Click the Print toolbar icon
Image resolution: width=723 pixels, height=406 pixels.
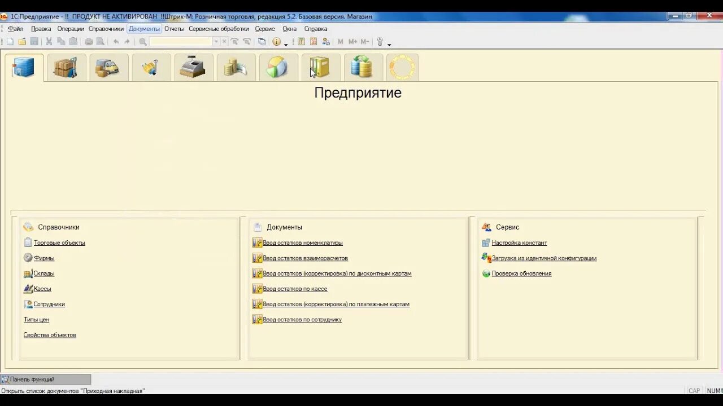coord(89,42)
